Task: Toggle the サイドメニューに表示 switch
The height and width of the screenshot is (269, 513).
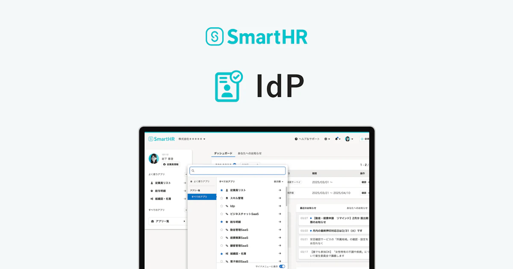Action: [282, 266]
